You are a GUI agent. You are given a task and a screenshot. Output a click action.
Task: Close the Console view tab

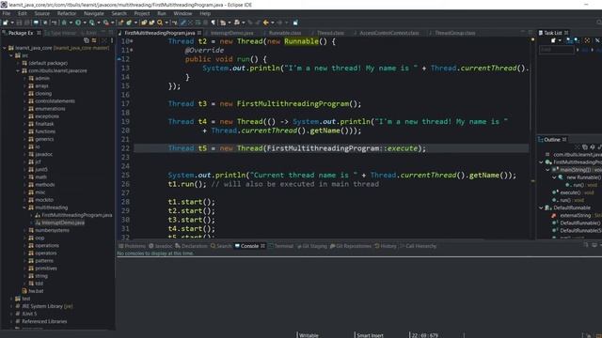tap(263, 246)
